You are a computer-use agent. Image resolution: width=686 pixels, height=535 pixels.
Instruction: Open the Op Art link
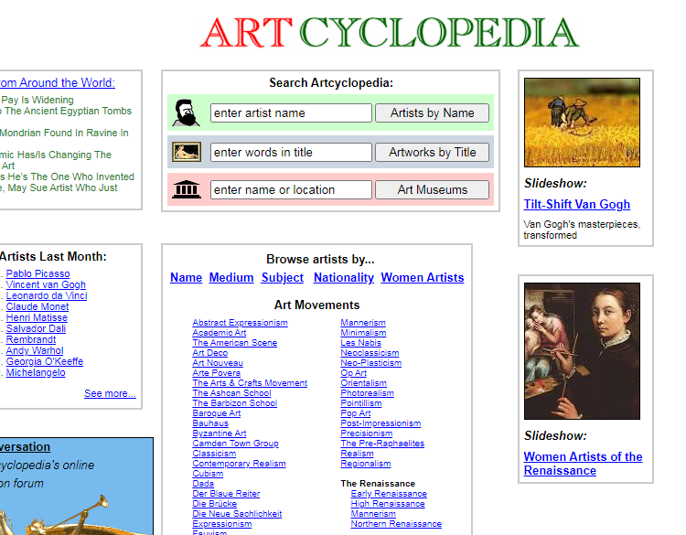(353, 373)
